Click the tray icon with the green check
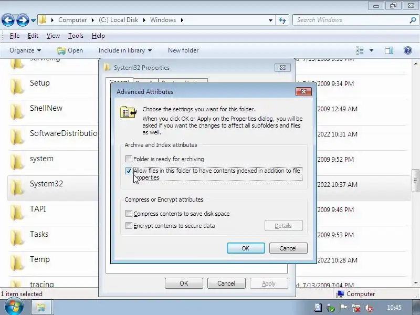 331,308
